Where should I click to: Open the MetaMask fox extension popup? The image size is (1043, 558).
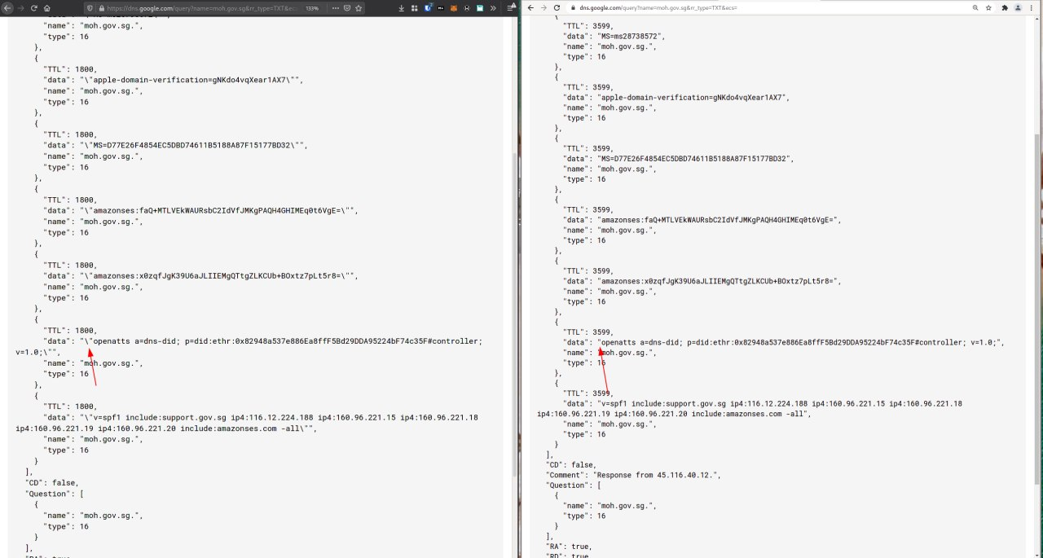(453, 7)
